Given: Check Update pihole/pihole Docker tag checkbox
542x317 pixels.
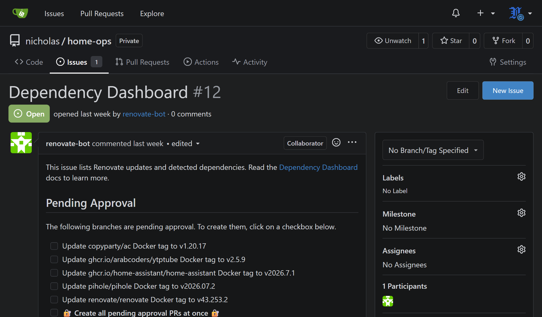Looking at the screenshot, I should tap(54, 286).
